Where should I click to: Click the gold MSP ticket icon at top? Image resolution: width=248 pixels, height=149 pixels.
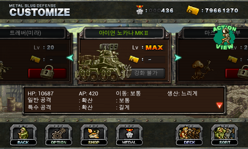point(193,10)
